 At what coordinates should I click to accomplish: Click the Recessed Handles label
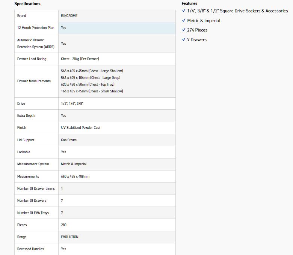click(30, 249)
